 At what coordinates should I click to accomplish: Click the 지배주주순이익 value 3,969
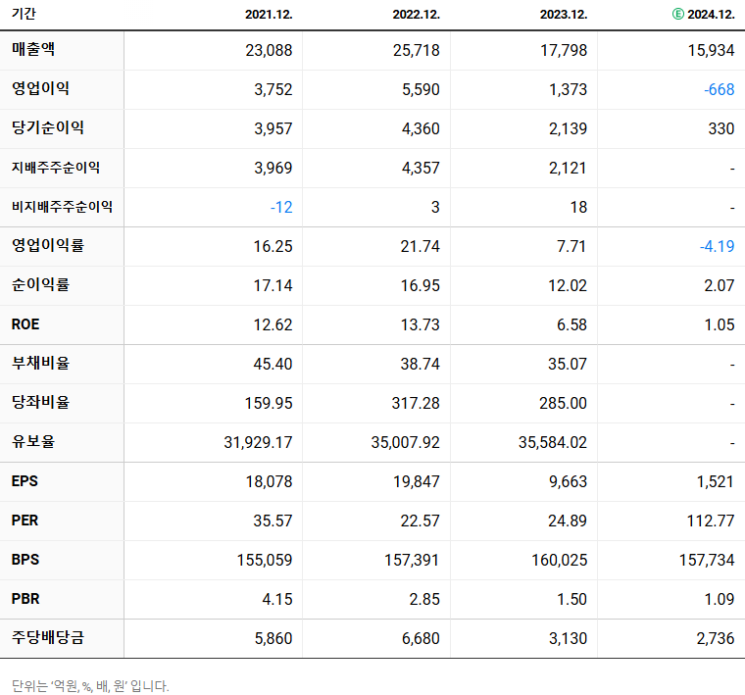(273, 168)
